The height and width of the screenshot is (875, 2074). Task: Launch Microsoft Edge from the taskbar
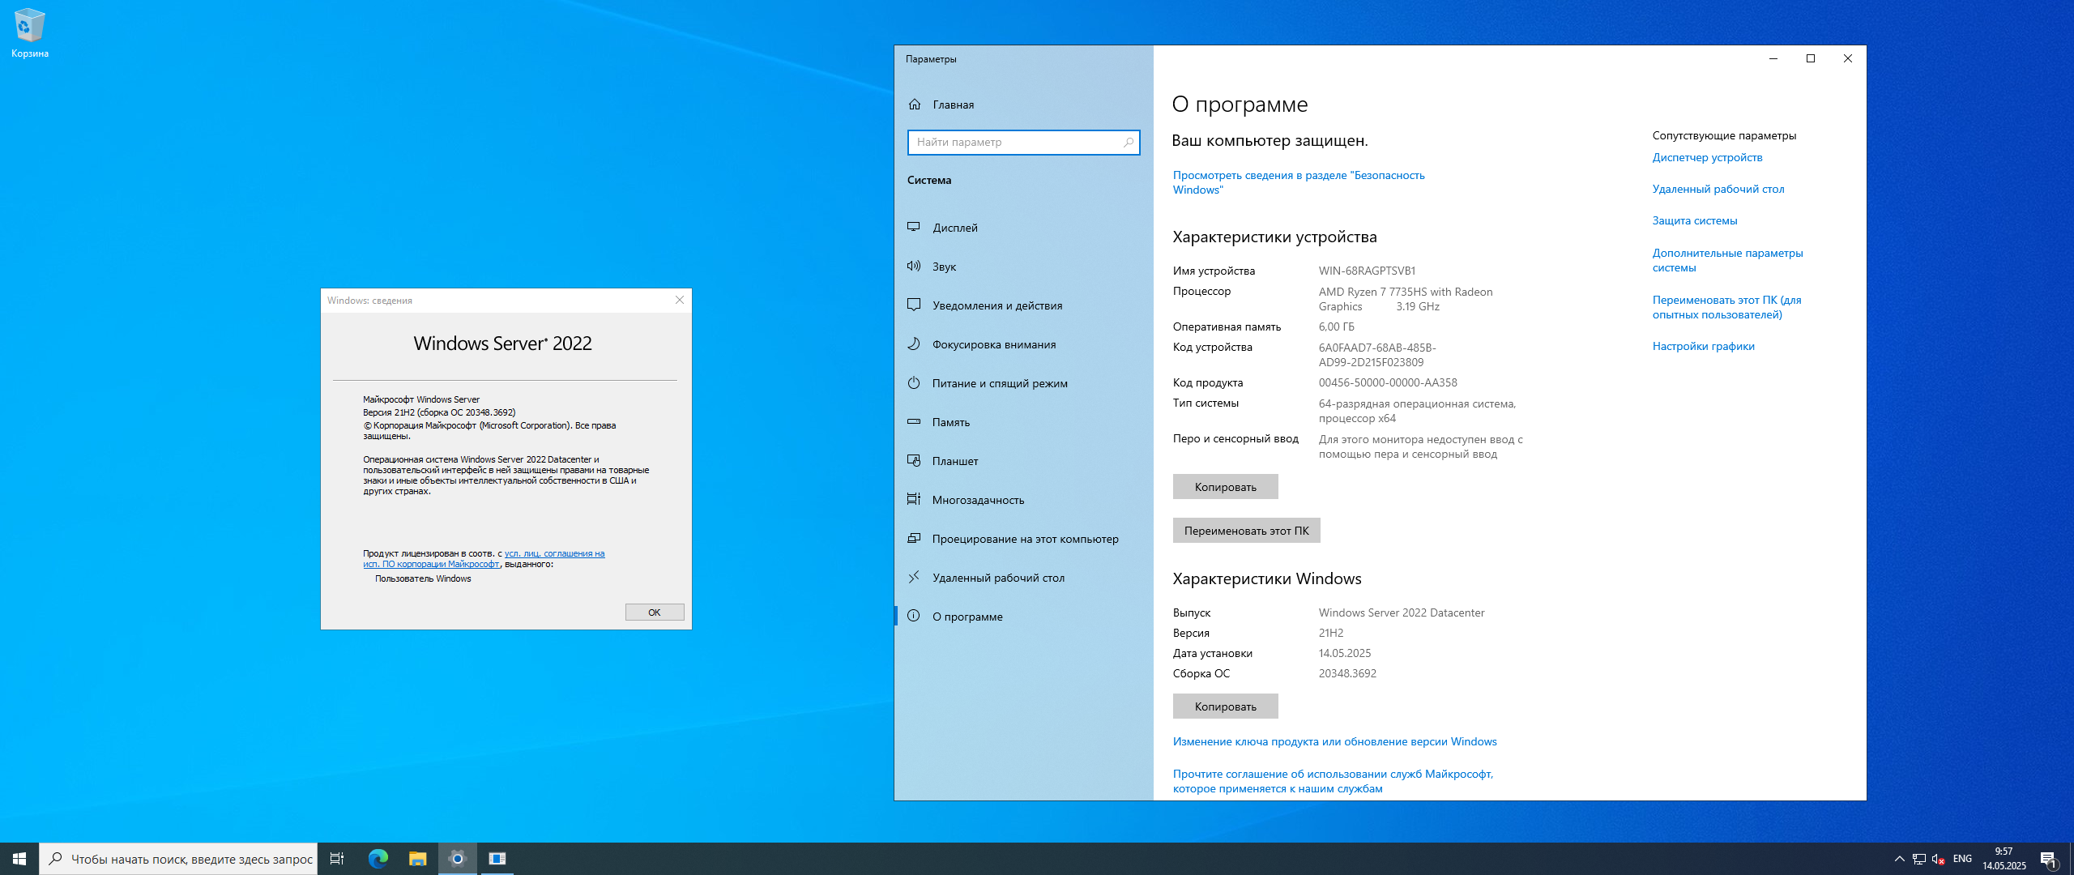378,859
